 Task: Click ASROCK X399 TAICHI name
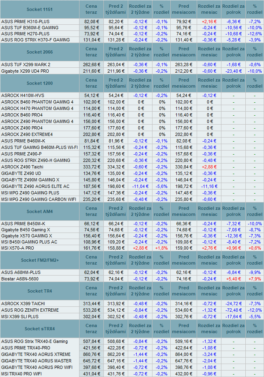[x=23, y=304]
